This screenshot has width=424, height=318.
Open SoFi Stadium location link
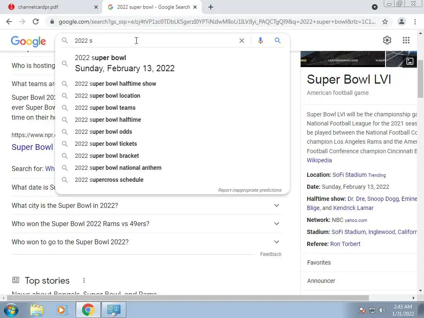tap(349, 175)
